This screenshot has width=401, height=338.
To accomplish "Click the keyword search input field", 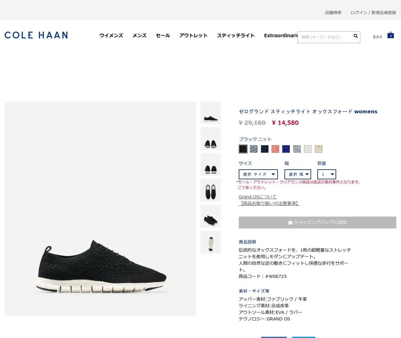I will (x=326, y=37).
